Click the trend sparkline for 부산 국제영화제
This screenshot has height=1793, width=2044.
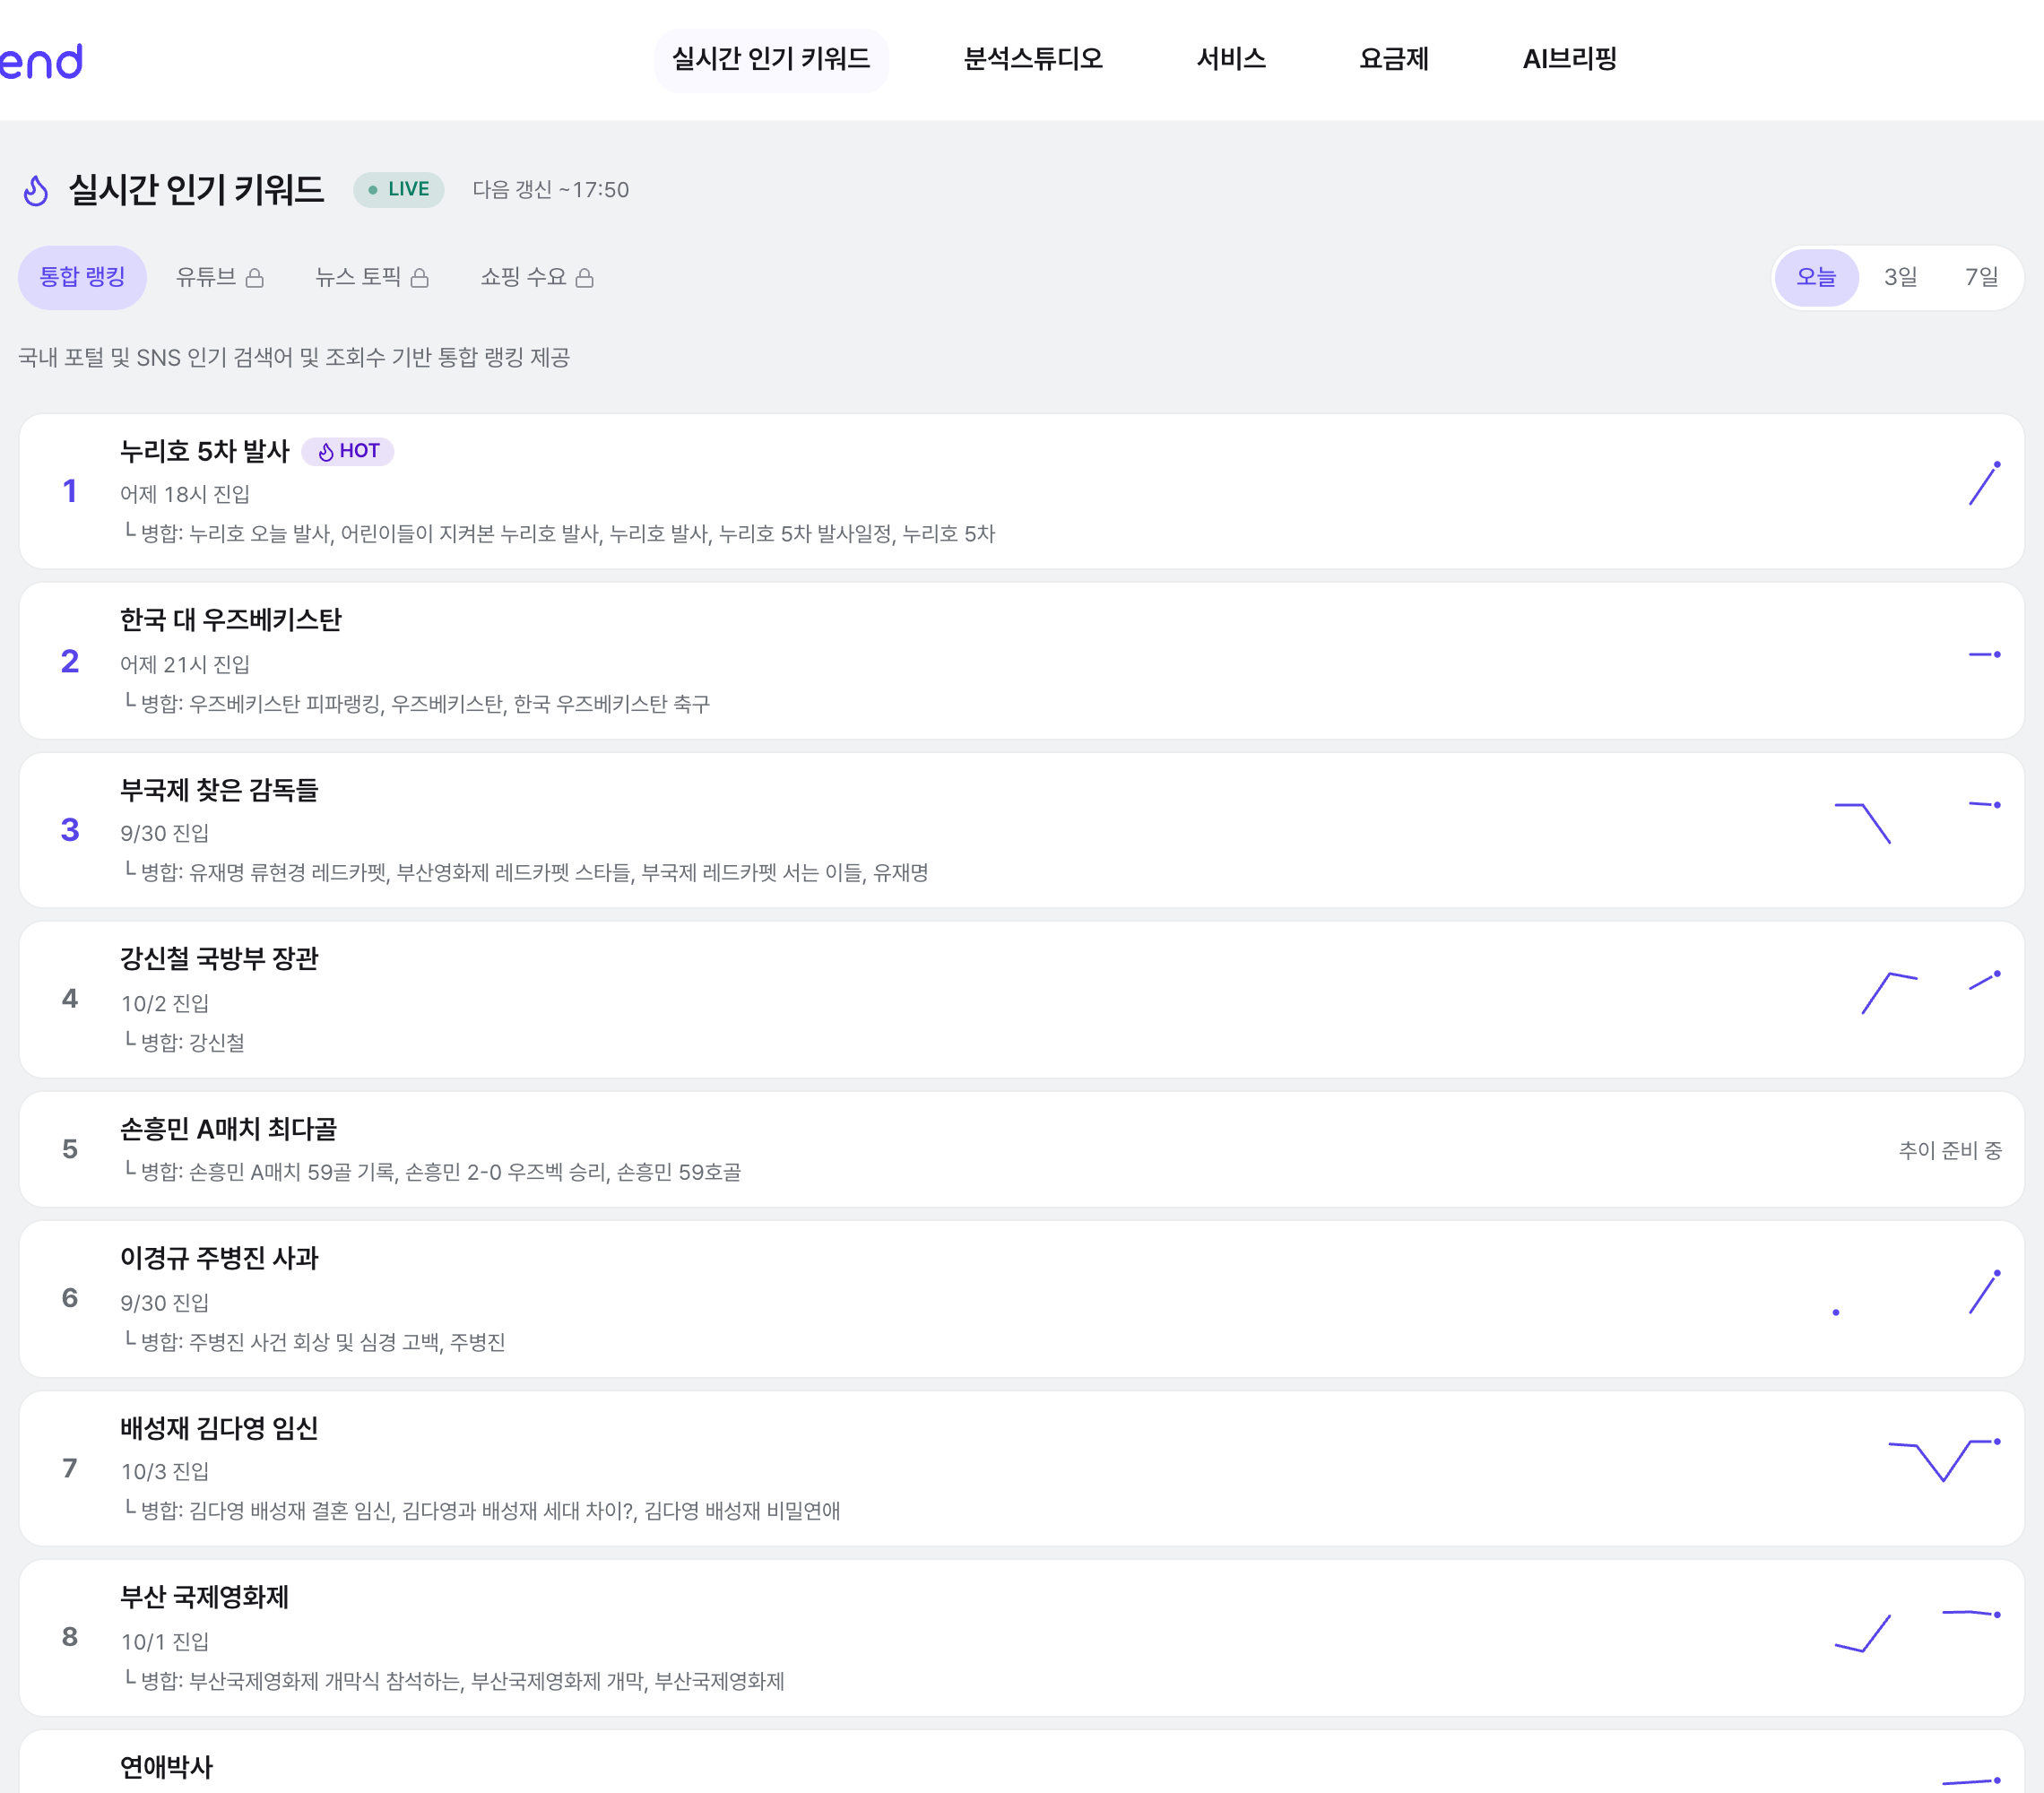click(1918, 1631)
